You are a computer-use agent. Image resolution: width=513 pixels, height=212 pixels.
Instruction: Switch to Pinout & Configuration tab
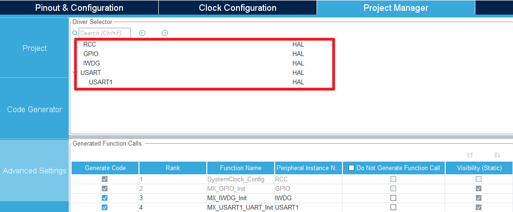pyautogui.click(x=79, y=8)
